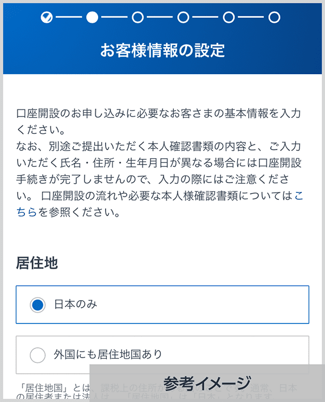Click the 参考イメージ overlay banner

pyautogui.click(x=207, y=383)
